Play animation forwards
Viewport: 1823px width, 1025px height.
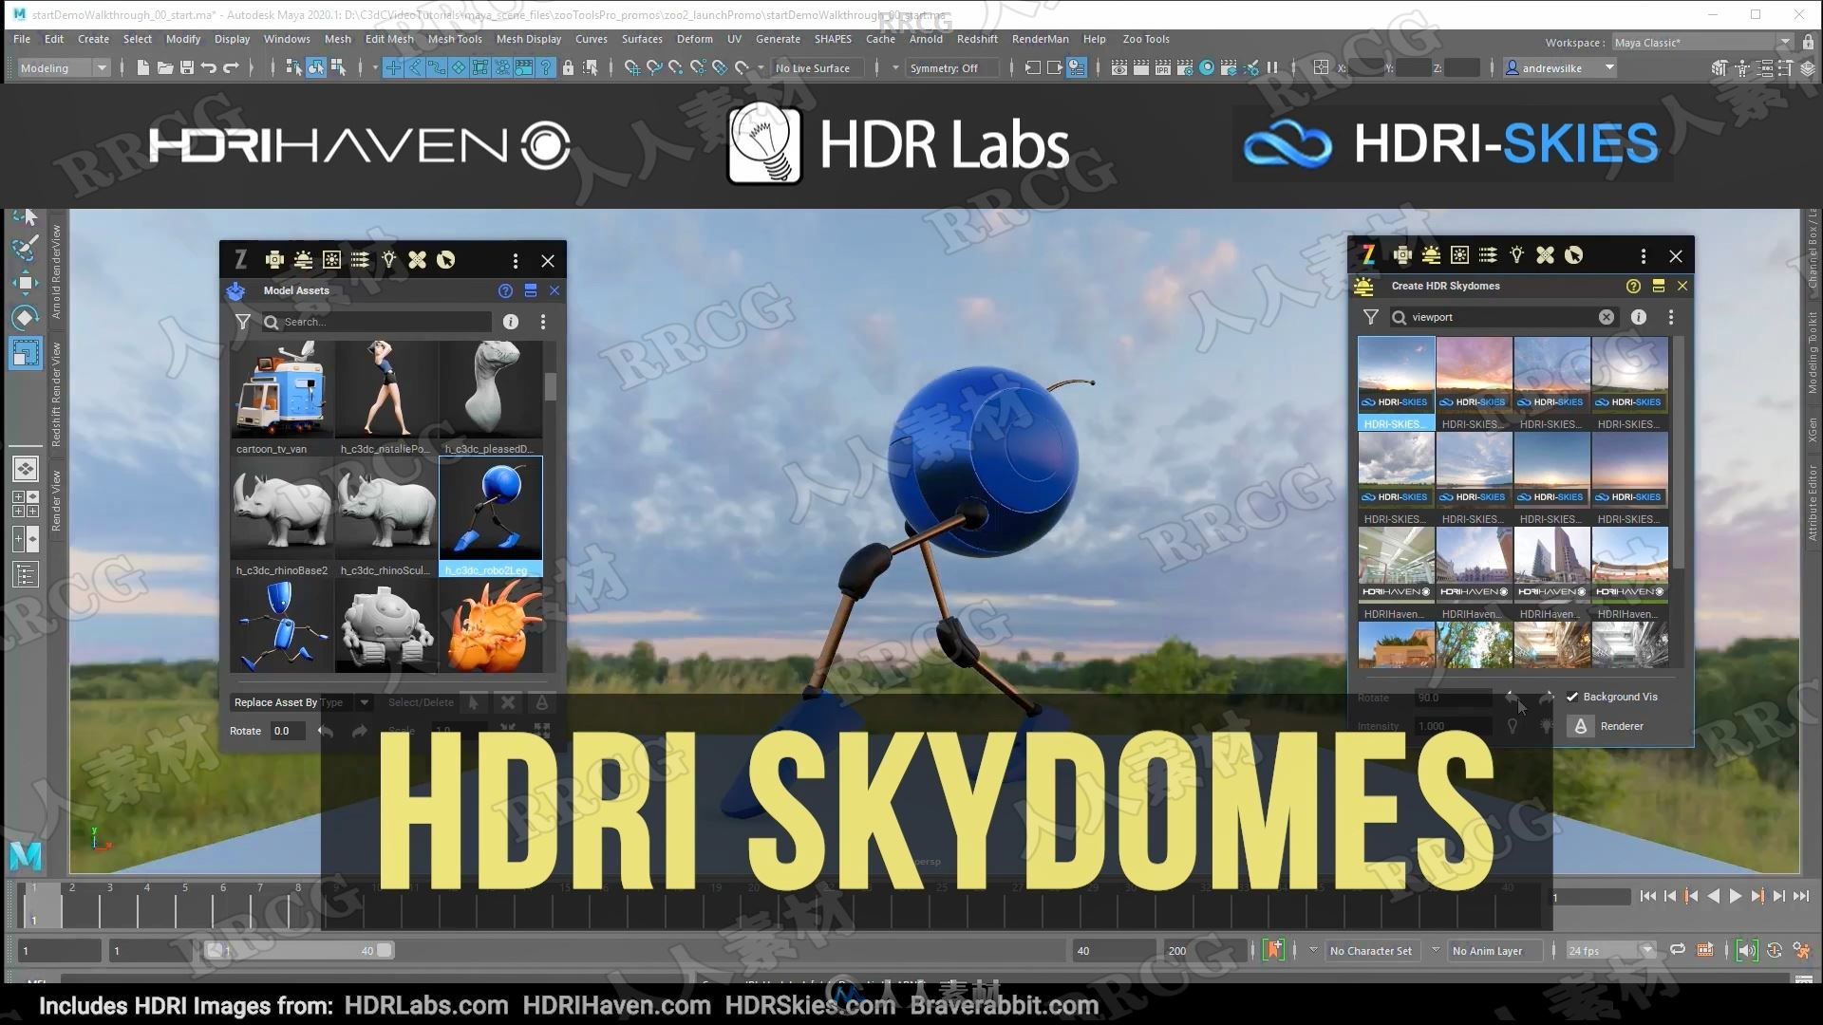click(x=1736, y=896)
